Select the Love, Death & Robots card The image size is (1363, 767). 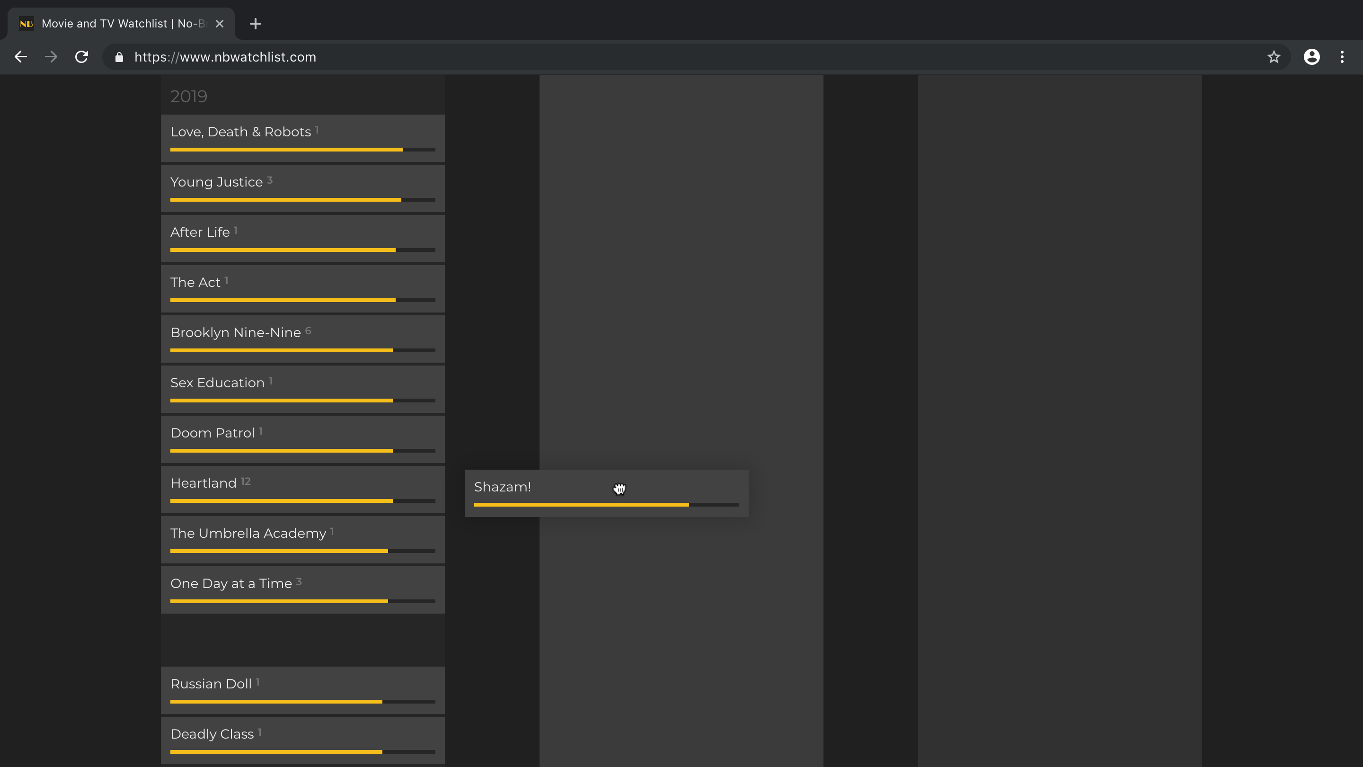303,138
